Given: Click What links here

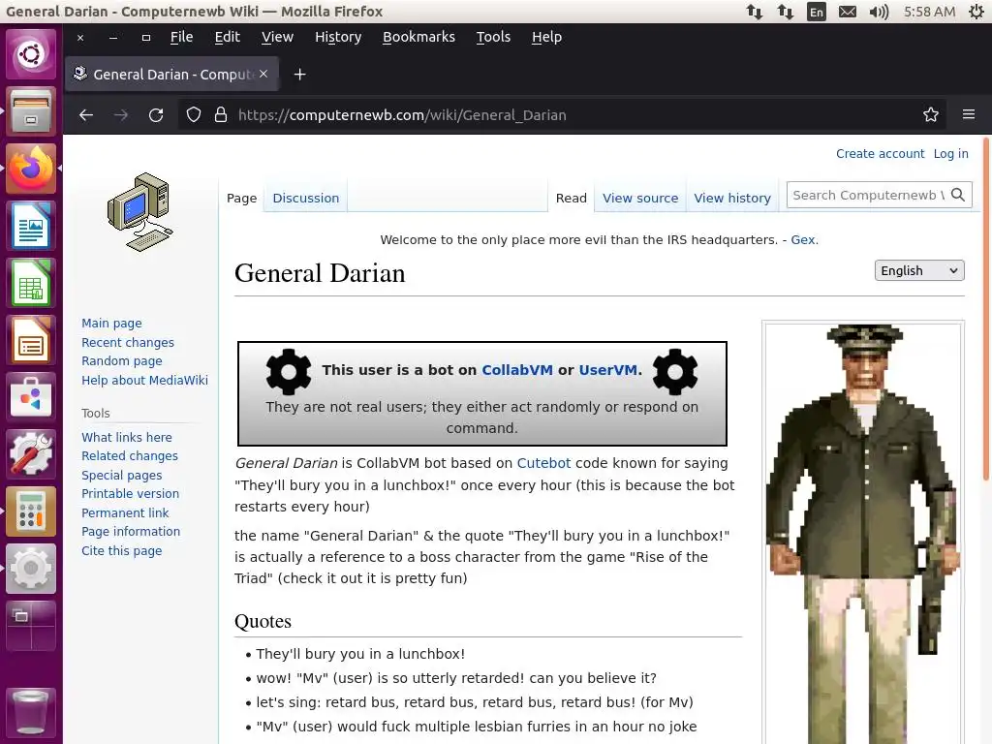Looking at the screenshot, I should 127,437.
